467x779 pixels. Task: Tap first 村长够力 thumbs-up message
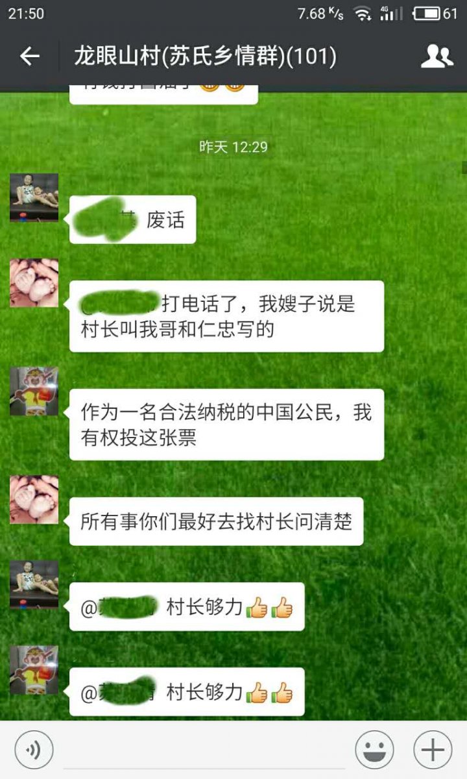187,607
